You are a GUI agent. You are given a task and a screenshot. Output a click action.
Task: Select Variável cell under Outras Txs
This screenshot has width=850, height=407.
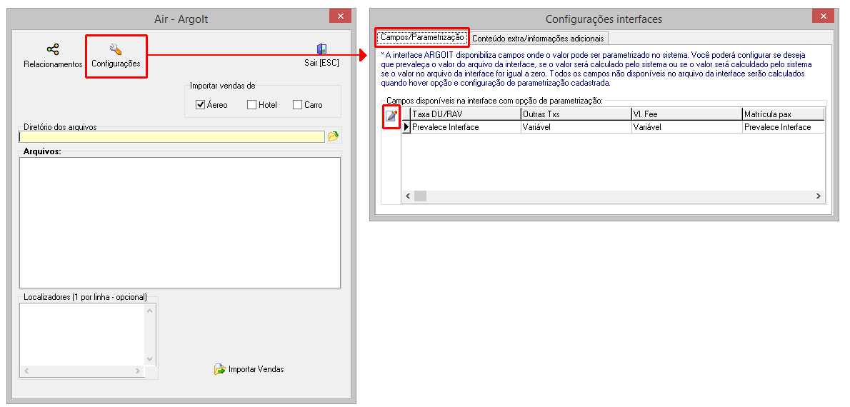click(576, 127)
